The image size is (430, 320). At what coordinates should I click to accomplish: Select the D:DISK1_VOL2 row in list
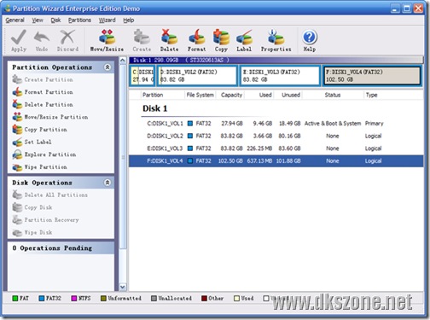(276, 136)
